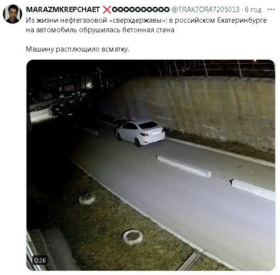Open the @TRAKTOR47205013 handle link
This screenshot has height=275, width=280.
[205, 10]
